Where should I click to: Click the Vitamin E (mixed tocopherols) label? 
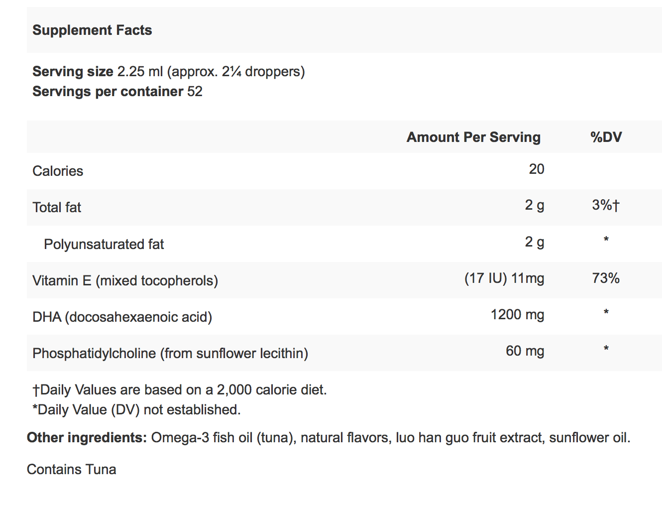pos(125,281)
